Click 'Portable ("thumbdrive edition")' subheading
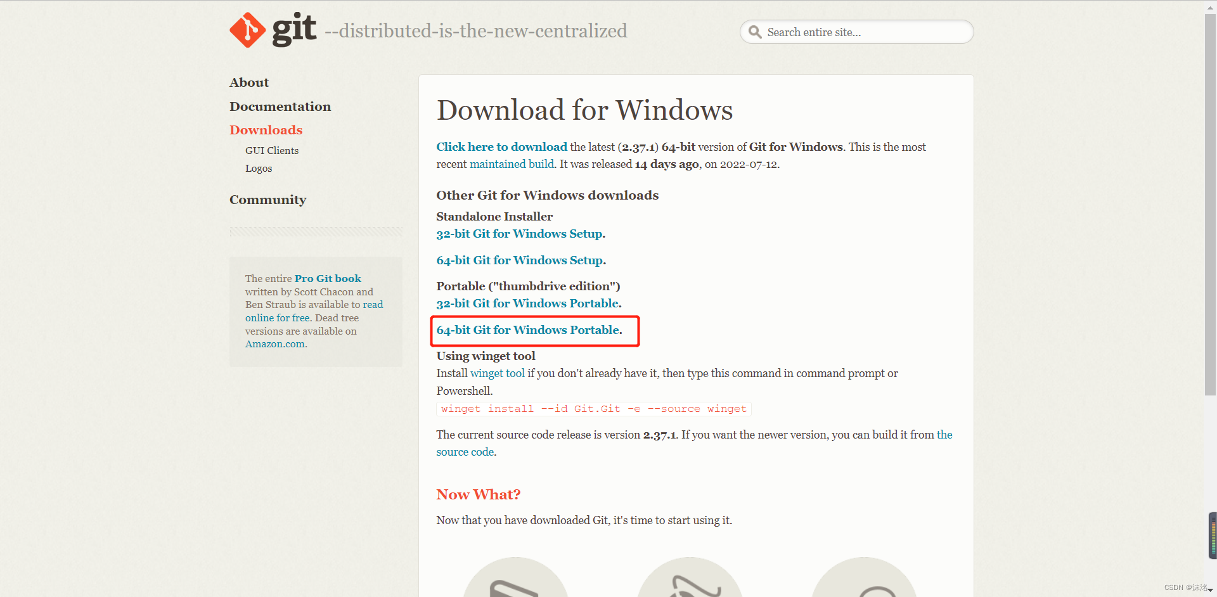 528,286
